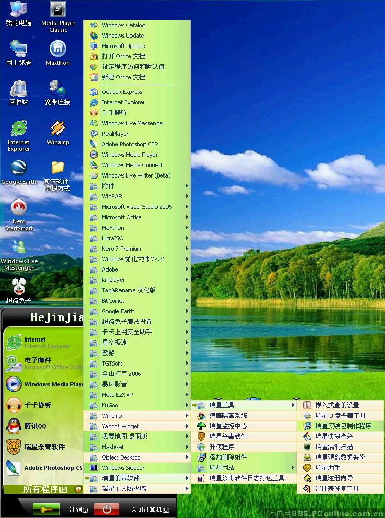The height and width of the screenshot is (518, 385).
Task: Click the 注销 log off label
Action: pyautogui.click(x=79, y=510)
